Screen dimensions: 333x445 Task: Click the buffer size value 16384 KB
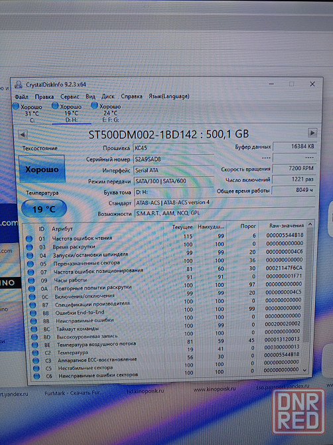294,146
